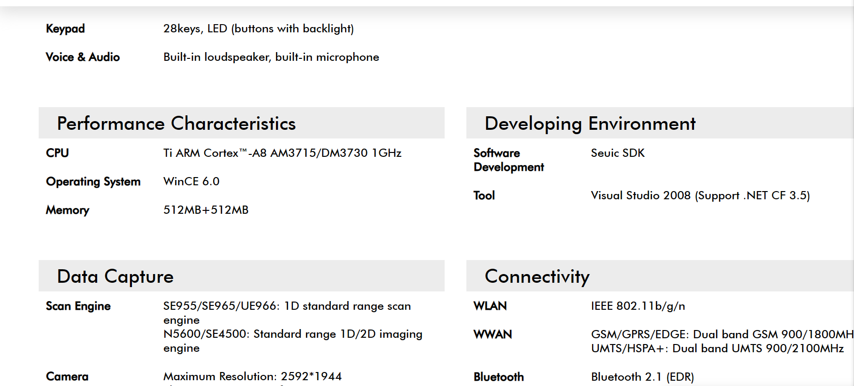
Task: Click the Developing Environment section heading
Action: tap(590, 124)
